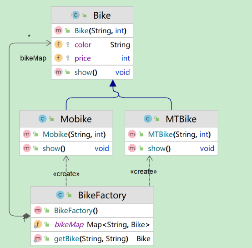Click the method icon of Mobike show()

pyautogui.click(x=27, y=148)
